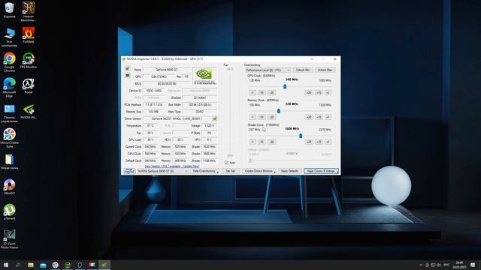This screenshot has height=270, width=481.
Task: Open taskbar search magnifier
Action: coord(18,265)
